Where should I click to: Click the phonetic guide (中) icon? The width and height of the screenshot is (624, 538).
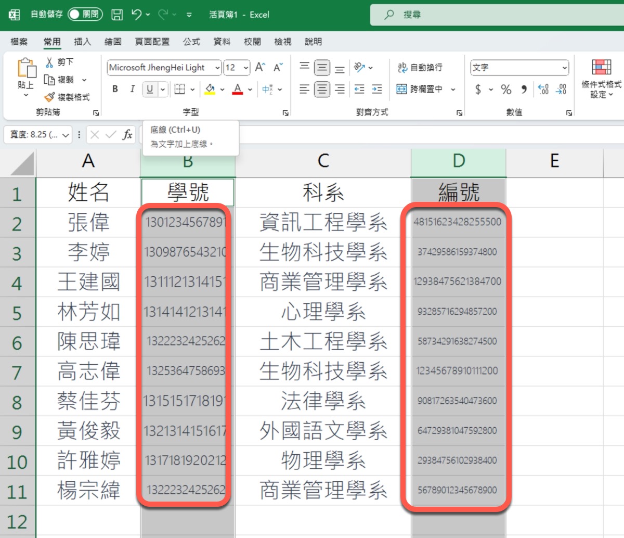[x=267, y=89]
